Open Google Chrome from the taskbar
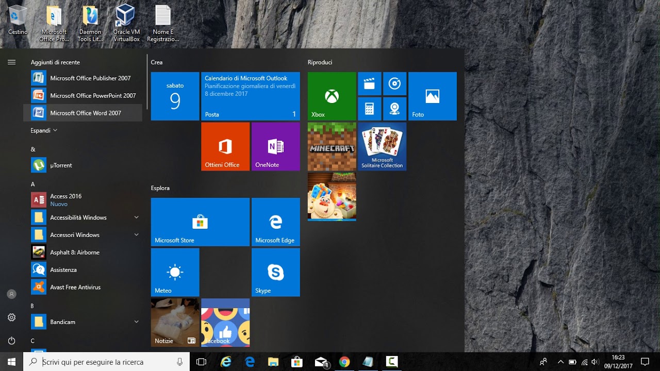 (x=344, y=362)
